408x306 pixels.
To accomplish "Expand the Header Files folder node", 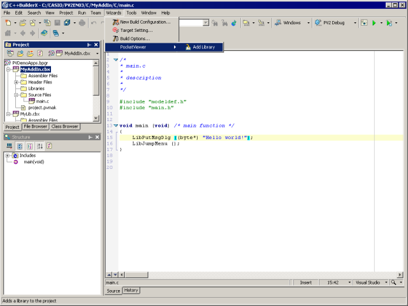I will (16, 82).
